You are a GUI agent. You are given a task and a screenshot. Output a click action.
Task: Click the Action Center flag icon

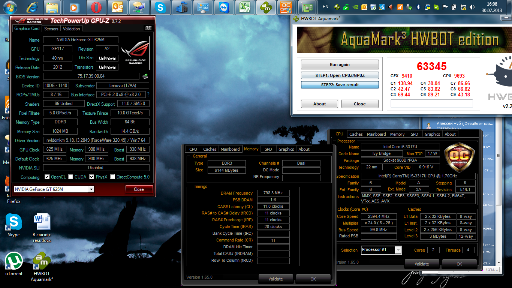point(445,7)
